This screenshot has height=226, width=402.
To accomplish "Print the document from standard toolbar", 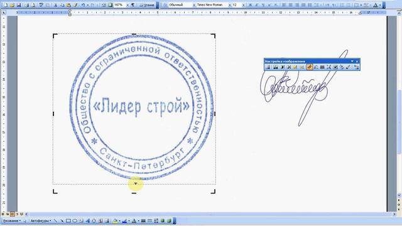I will pyautogui.click(x=26, y=5).
